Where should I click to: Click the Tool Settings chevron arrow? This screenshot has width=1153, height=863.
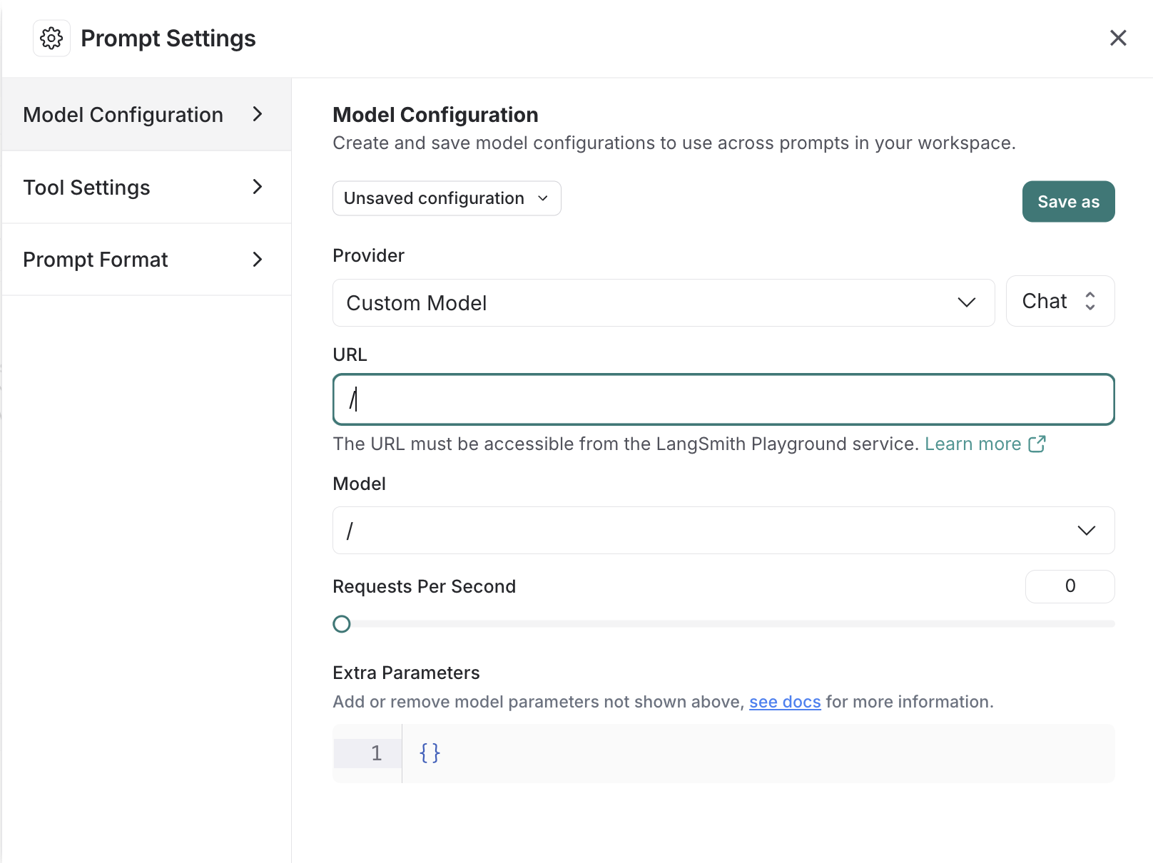[258, 187]
